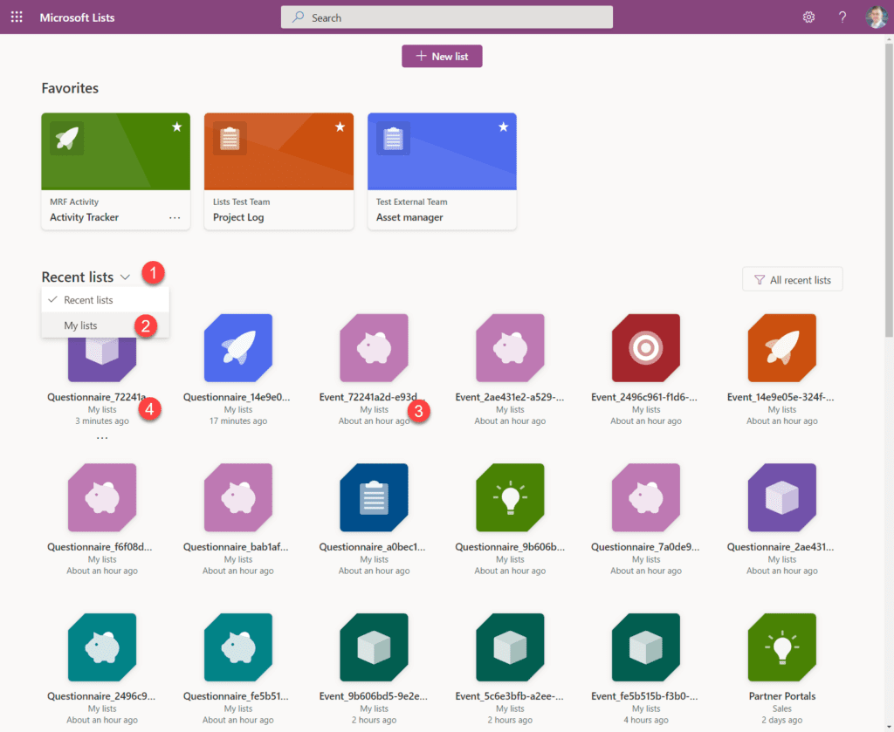Open the Questionnaire_9b606b lightbulb icon

tap(510, 497)
